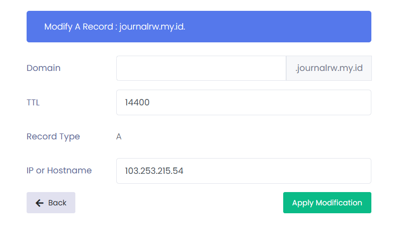395x229 pixels.
Task: Click blank space after the TTL value
Action: (x=271, y=102)
